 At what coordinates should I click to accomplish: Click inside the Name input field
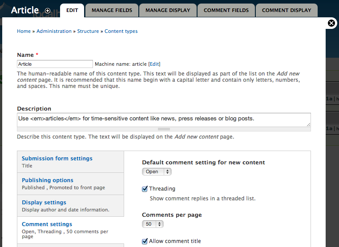click(55, 64)
